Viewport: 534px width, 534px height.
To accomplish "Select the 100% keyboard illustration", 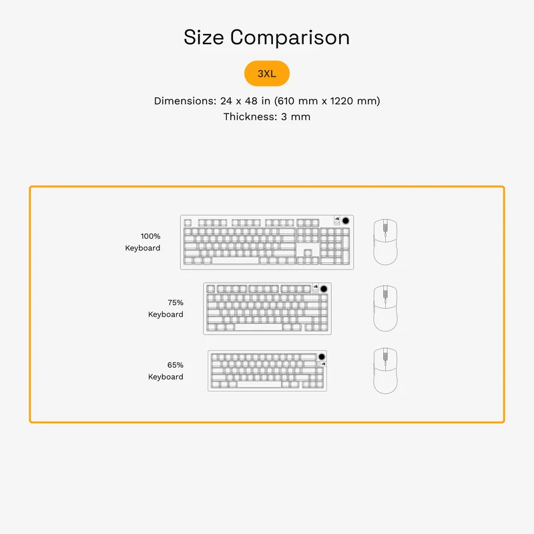I will (266, 242).
